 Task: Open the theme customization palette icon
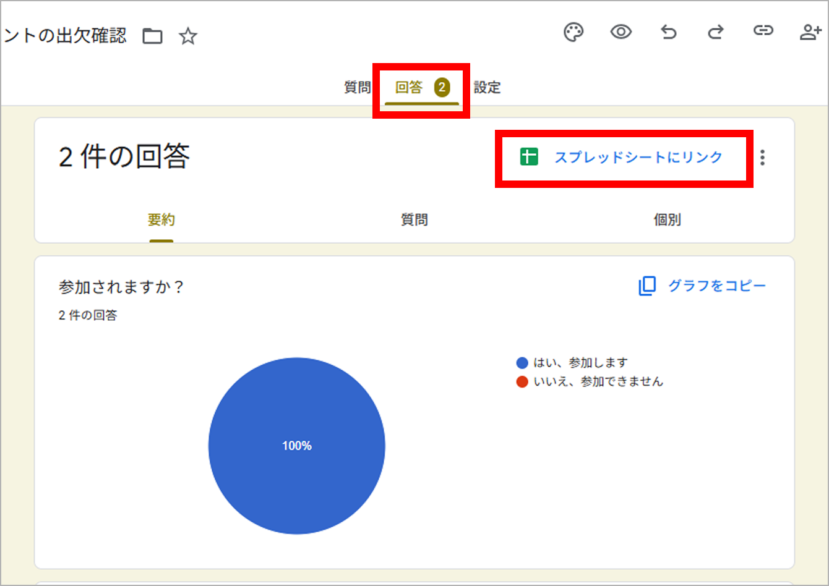(x=573, y=32)
